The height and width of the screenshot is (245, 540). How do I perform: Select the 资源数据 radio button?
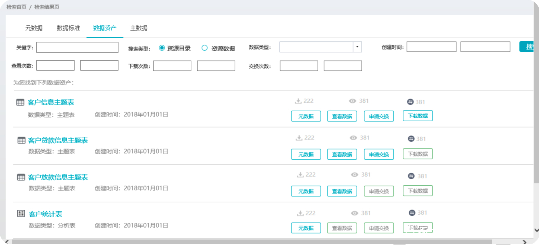(204, 48)
